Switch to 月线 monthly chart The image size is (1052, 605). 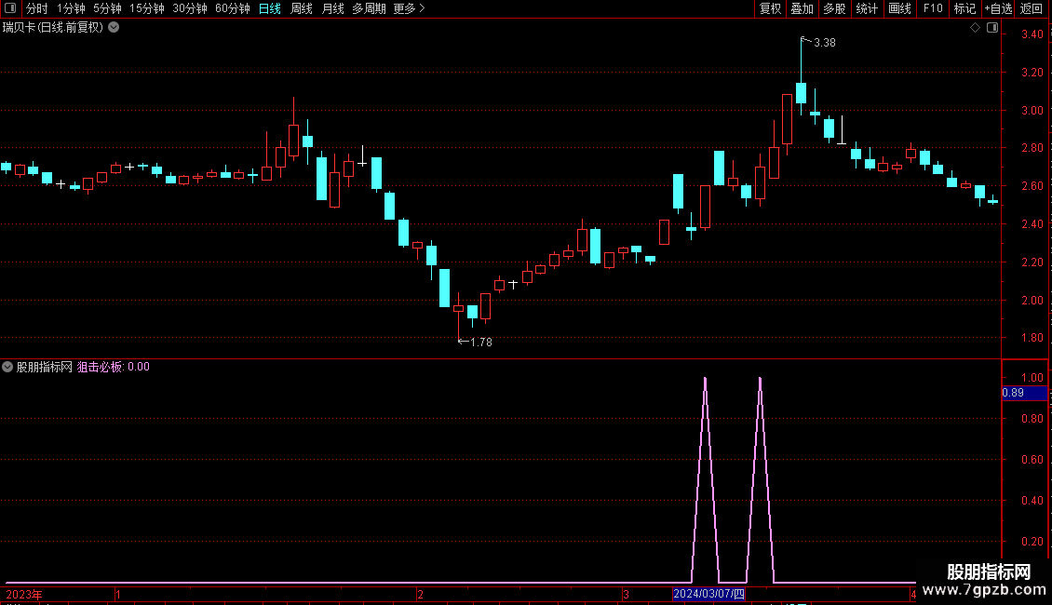pos(332,8)
